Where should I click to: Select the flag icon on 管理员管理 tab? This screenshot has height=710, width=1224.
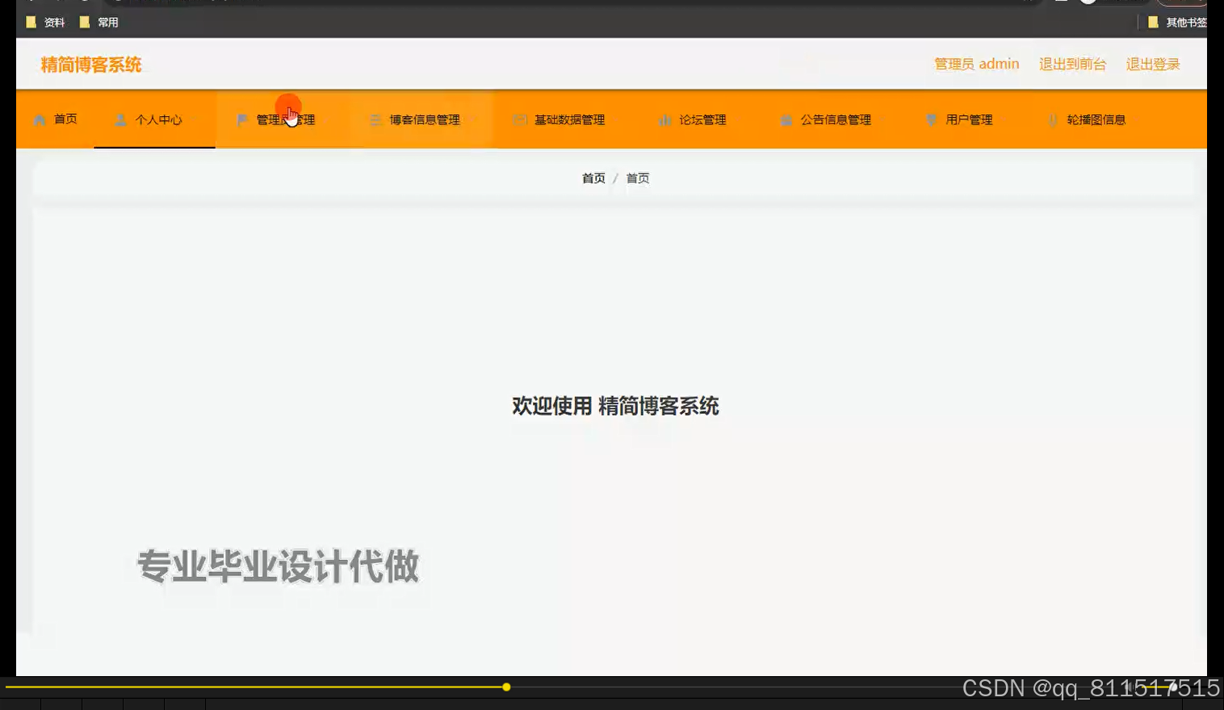pyautogui.click(x=241, y=119)
